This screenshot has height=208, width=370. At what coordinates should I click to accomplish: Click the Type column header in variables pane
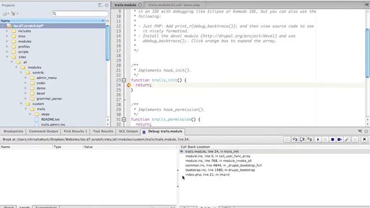tap(68, 147)
